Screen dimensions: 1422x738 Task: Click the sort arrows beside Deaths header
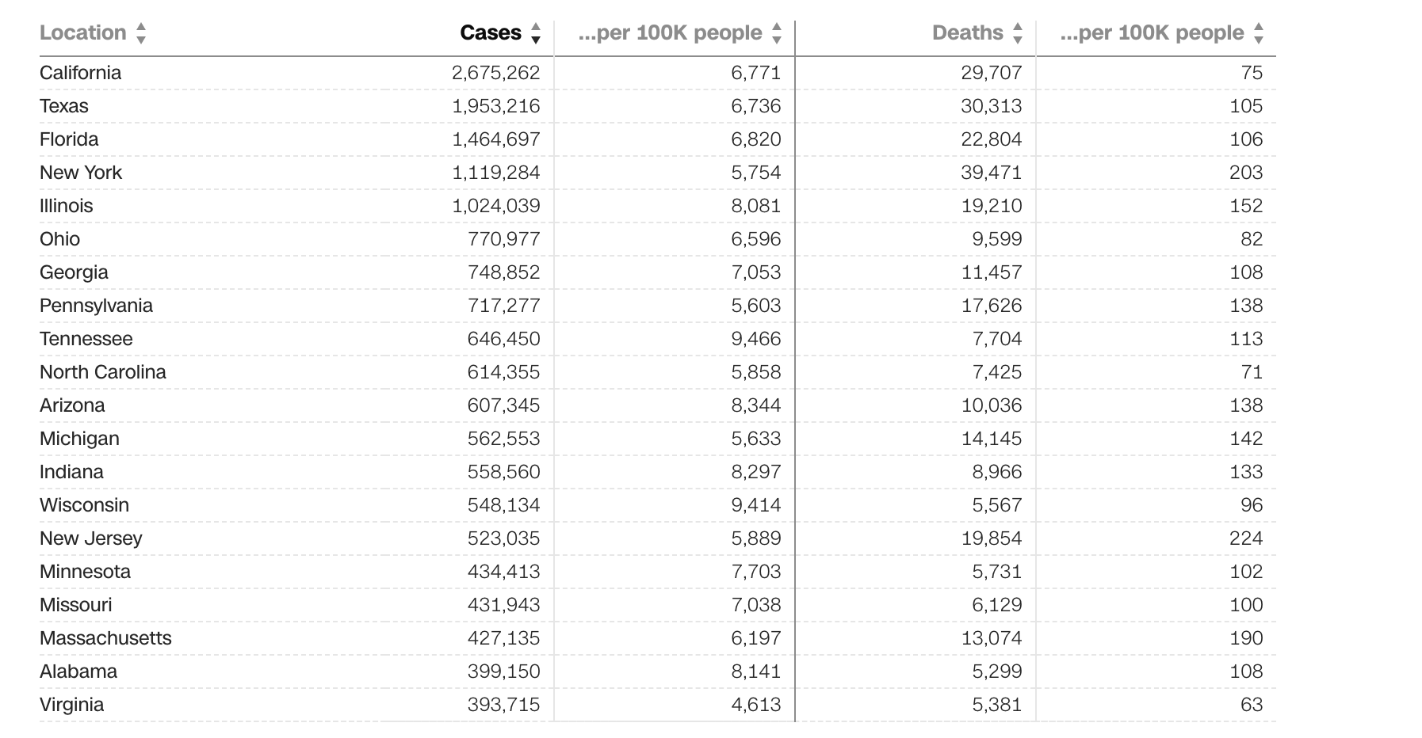(1018, 33)
